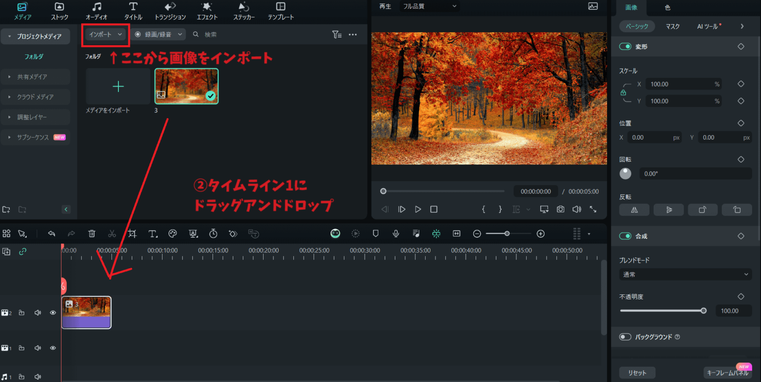Open the マスク tab in the image panel
The width and height of the screenshot is (761, 382).
point(672,26)
